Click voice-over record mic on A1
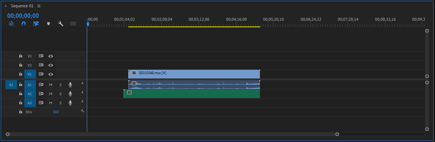Viewport: 435px width, 142px height. [70, 85]
